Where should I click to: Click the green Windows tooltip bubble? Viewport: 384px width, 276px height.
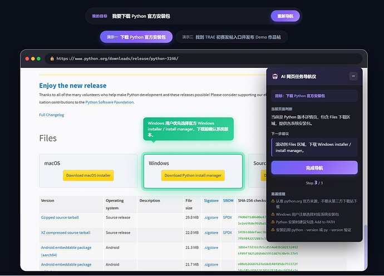point(188,129)
